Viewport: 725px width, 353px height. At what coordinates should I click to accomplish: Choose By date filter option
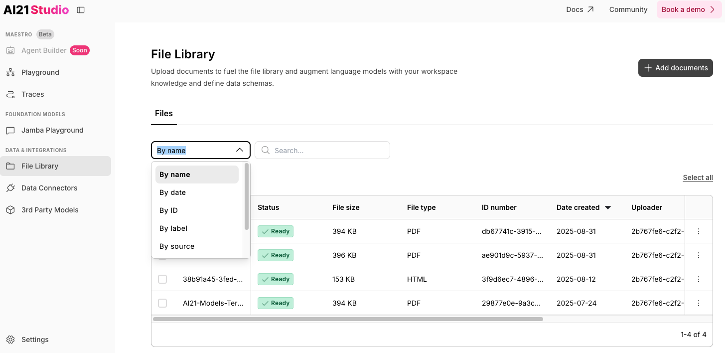click(197, 192)
